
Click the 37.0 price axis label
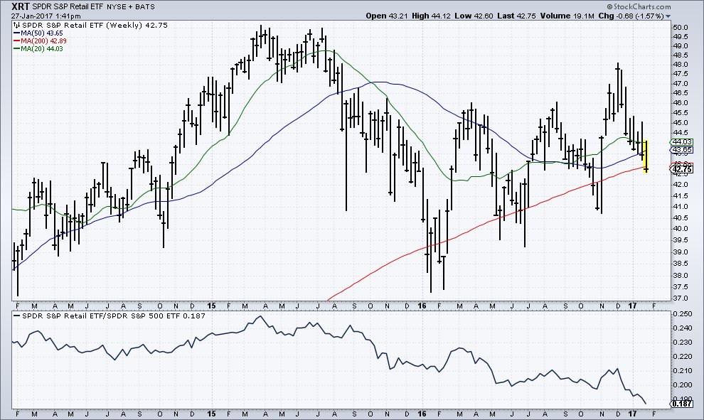click(681, 298)
